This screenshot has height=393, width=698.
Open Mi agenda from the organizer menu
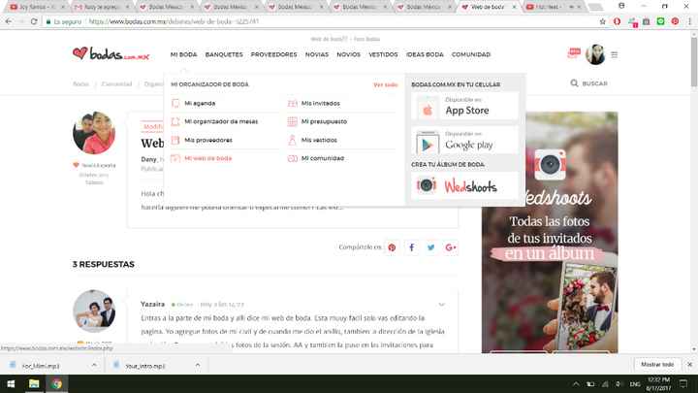point(200,103)
